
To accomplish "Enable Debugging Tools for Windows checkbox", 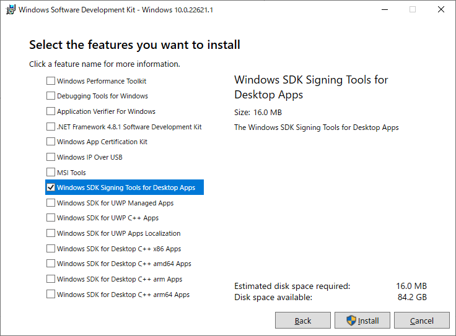I will pyautogui.click(x=51, y=95).
